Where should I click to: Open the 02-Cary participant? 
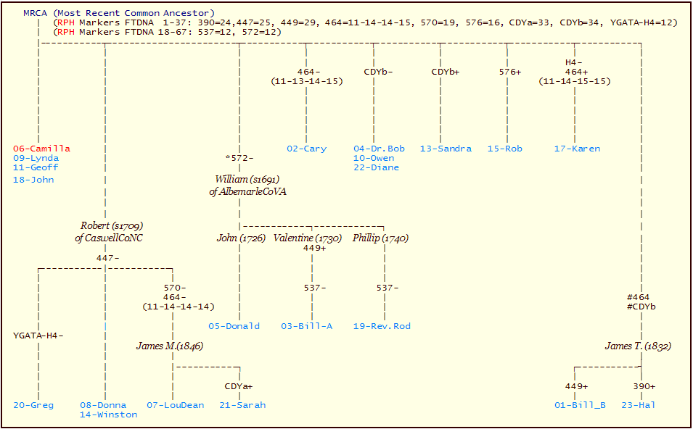pyautogui.click(x=307, y=149)
